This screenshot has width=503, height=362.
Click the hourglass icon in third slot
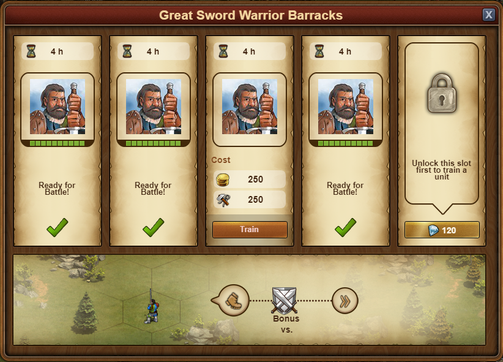(223, 51)
